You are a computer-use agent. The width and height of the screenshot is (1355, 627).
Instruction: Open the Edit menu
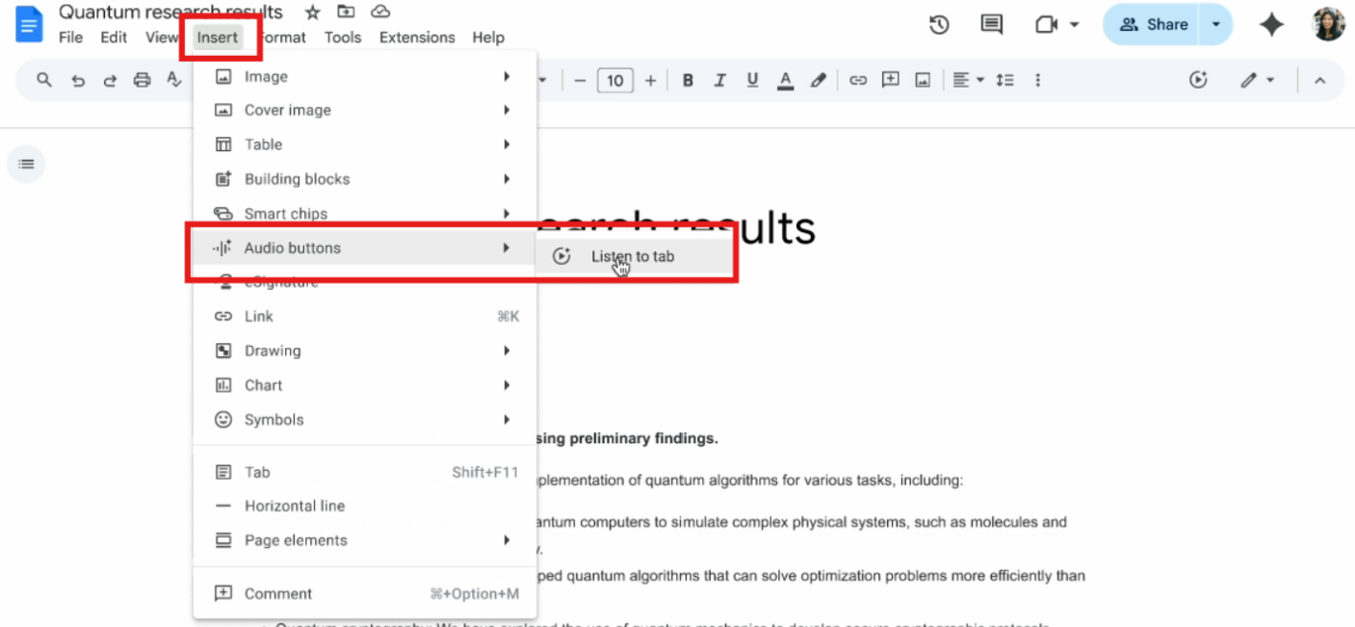pos(114,38)
